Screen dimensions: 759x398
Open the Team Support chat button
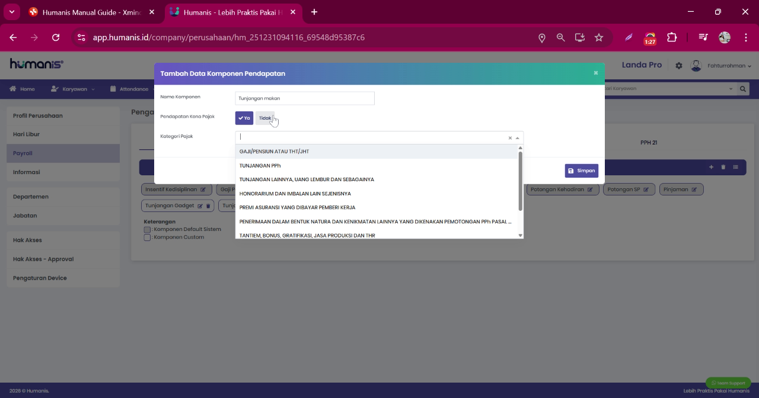click(728, 383)
